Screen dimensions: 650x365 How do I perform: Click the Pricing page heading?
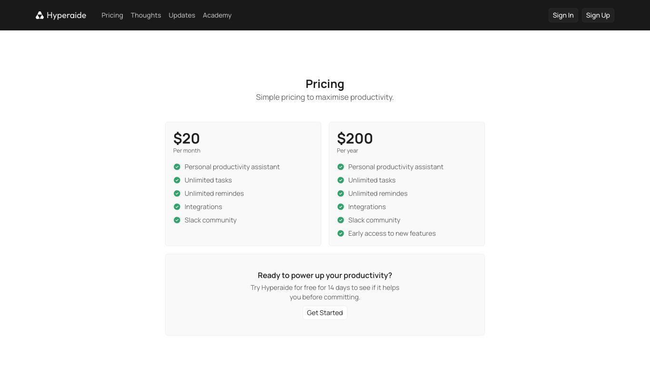pyautogui.click(x=325, y=84)
